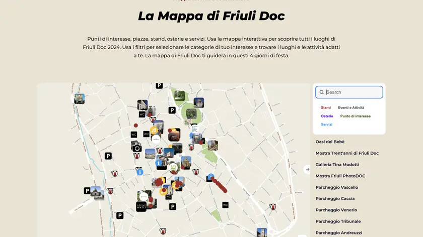Click the arrow button at the map's right edge

coord(307,170)
